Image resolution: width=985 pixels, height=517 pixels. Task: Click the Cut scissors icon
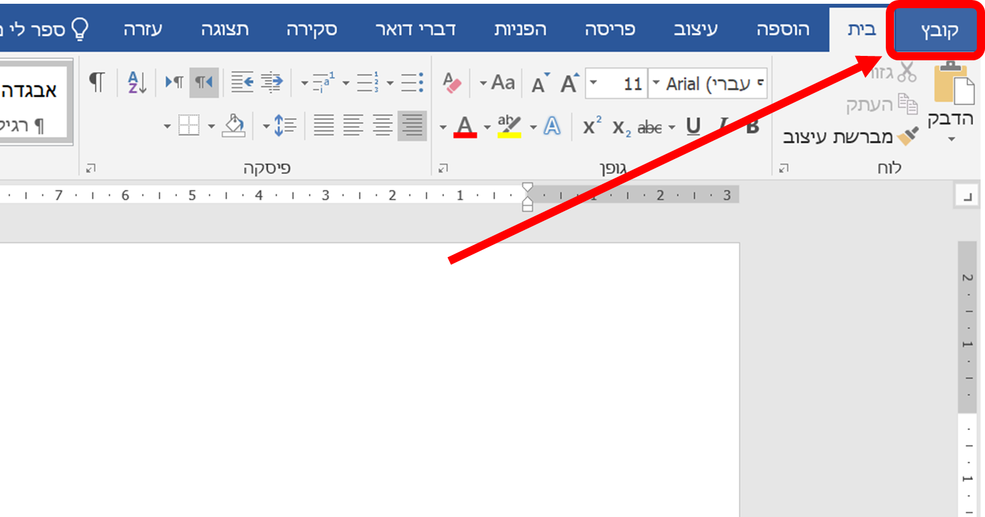tap(907, 72)
